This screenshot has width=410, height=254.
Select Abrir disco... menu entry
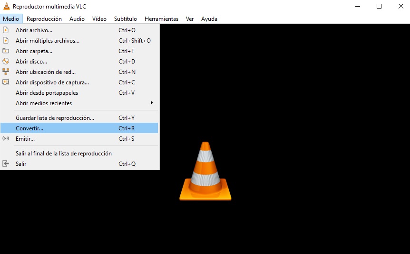(79, 62)
